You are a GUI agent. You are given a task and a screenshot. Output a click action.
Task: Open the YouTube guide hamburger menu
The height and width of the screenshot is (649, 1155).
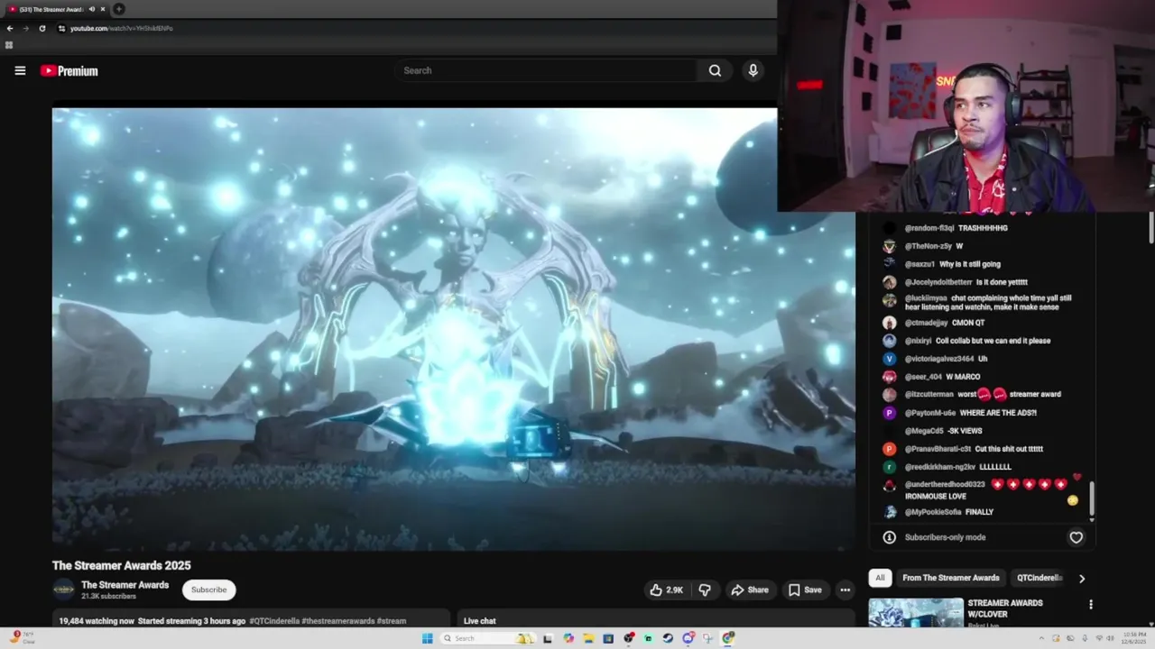coord(20,70)
